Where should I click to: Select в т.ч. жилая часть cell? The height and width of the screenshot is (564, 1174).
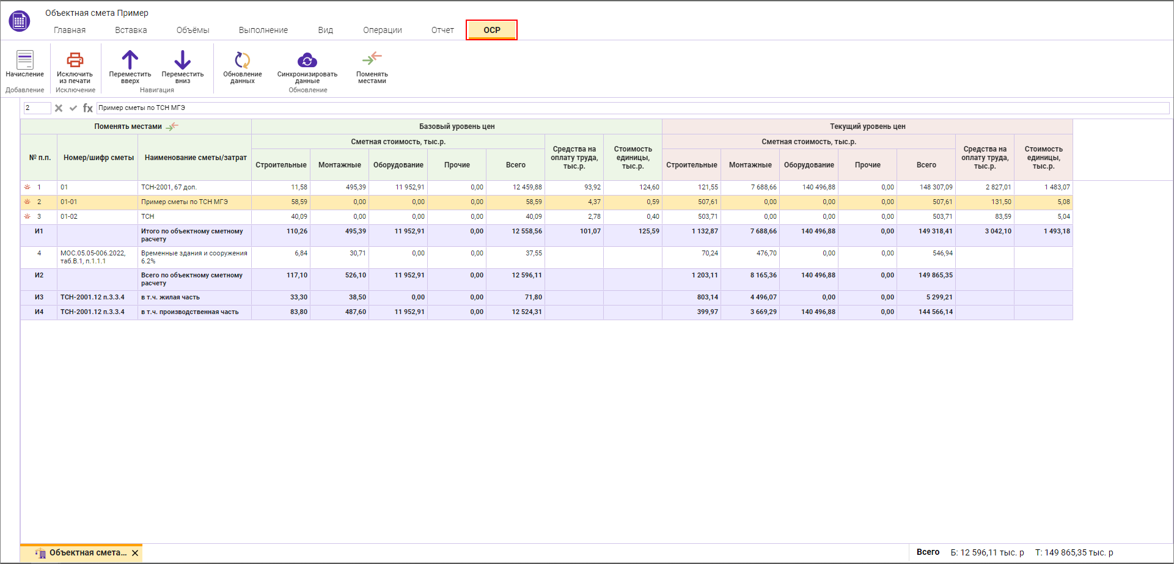click(x=194, y=298)
